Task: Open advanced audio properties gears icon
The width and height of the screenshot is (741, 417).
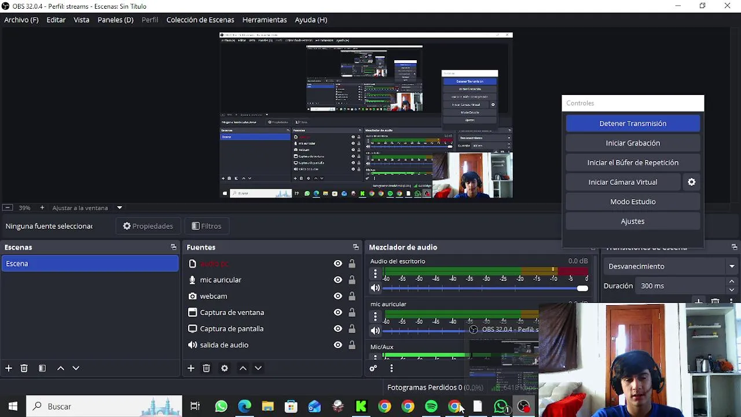Action: (x=373, y=368)
